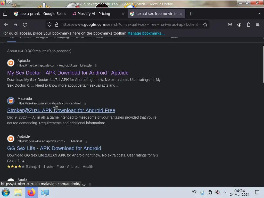The height and width of the screenshot is (198, 264).
Task: Open the Start menu orb in taskbar
Action: point(6,192)
